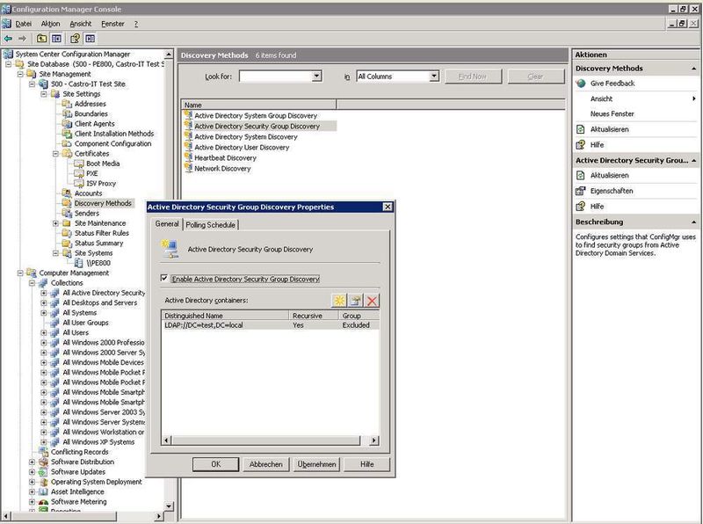The image size is (703, 524).
Task: Click inside the Look for input field
Action: [x=275, y=76]
